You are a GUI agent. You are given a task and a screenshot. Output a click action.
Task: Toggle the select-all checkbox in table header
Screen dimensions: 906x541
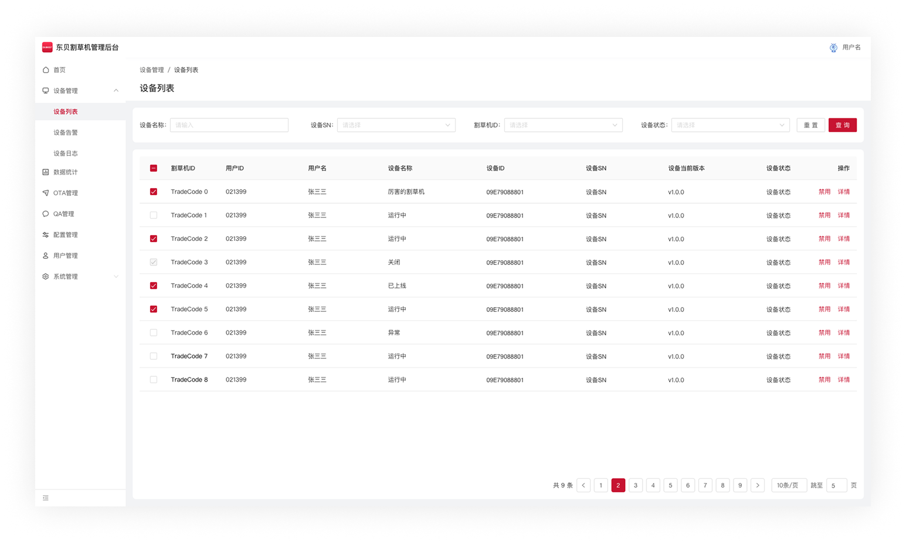coord(154,168)
